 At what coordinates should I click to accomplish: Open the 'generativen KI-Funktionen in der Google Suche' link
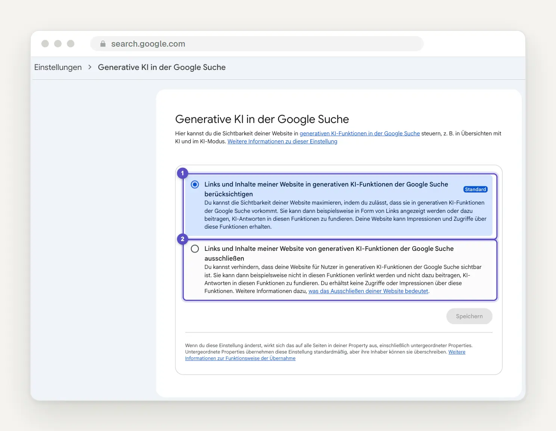[x=360, y=134]
